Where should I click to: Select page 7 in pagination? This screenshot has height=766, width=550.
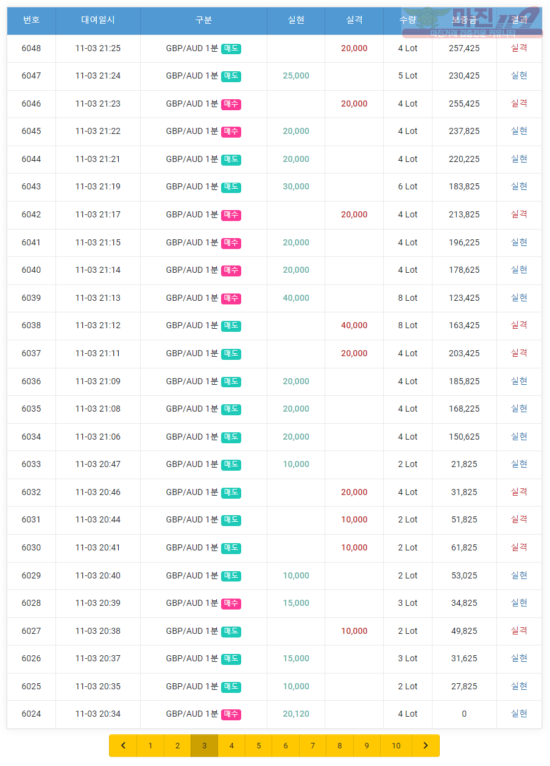point(312,745)
